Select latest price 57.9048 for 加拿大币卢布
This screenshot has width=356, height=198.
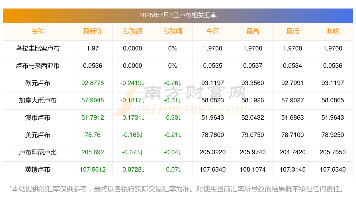[x=93, y=100]
